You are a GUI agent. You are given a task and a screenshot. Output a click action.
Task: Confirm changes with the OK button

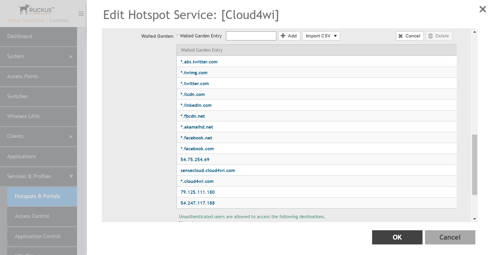397,237
